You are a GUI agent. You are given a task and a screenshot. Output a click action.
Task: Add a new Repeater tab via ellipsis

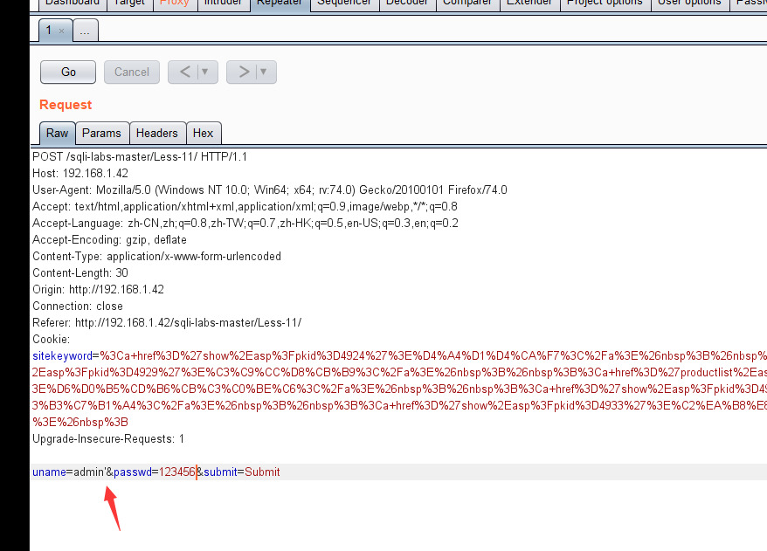pyautogui.click(x=85, y=31)
